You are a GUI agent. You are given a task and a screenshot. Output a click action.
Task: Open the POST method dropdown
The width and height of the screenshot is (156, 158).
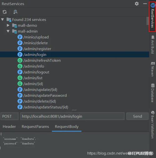tap(10, 116)
